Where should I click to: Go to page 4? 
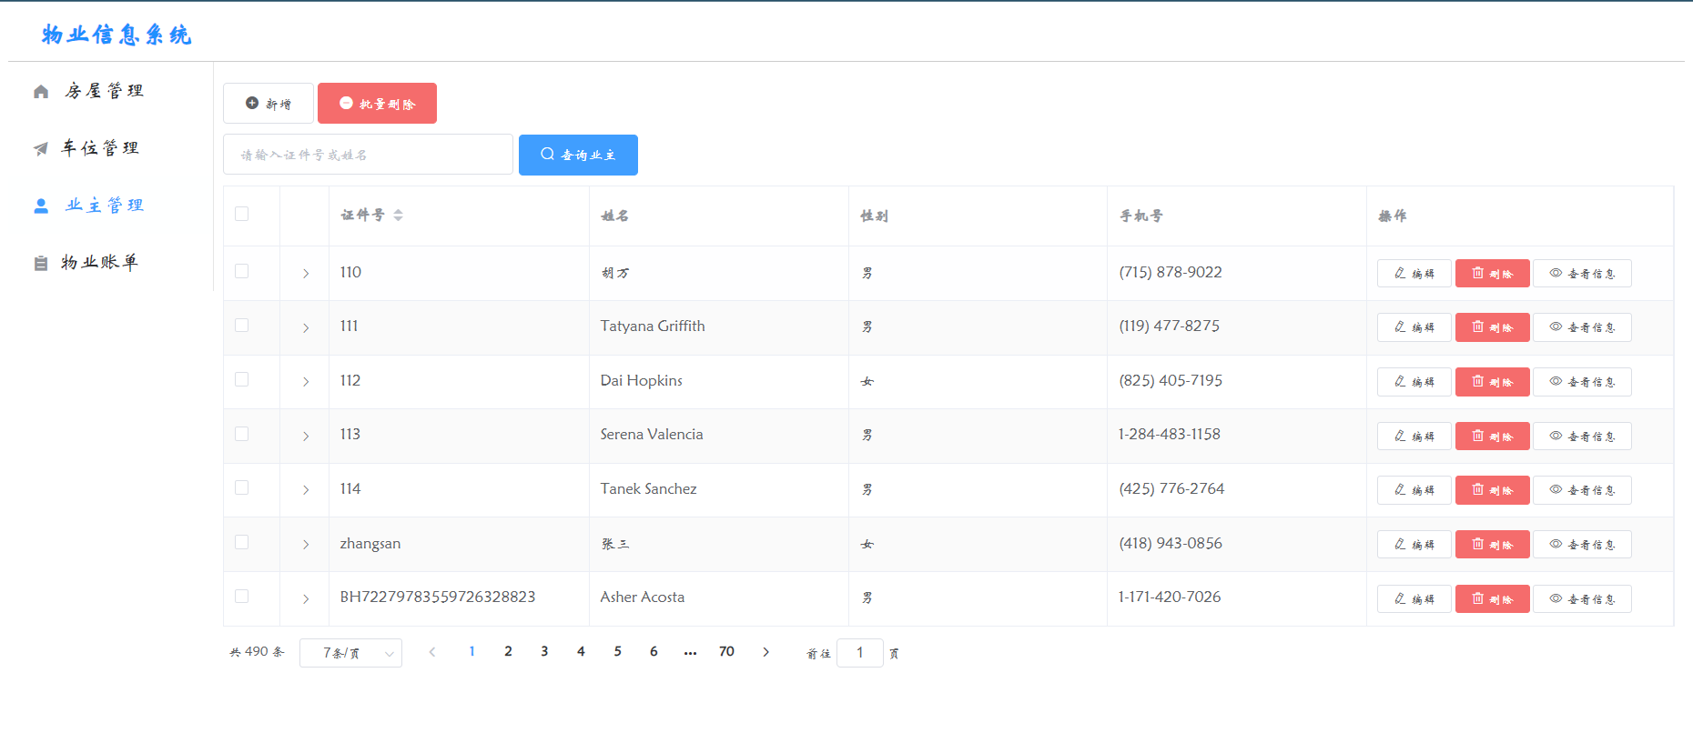click(x=581, y=652)
